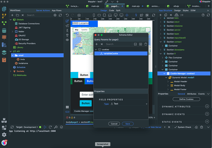
Task: Expand Section team in App Structure
Action: pyautogui.click(x=161, y=34)
